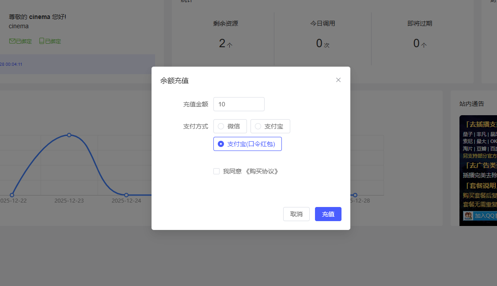
Task: Click the 今日调用 statistic count
Action: click(319, 43)
